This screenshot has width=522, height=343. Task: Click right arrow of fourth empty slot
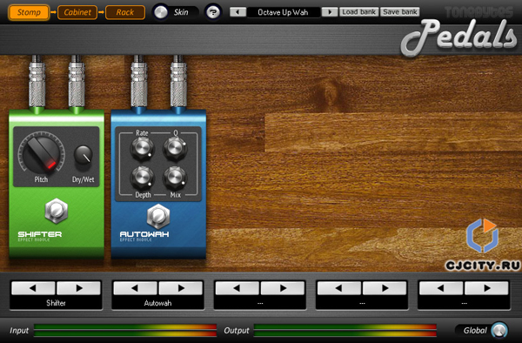click(385, 288)
